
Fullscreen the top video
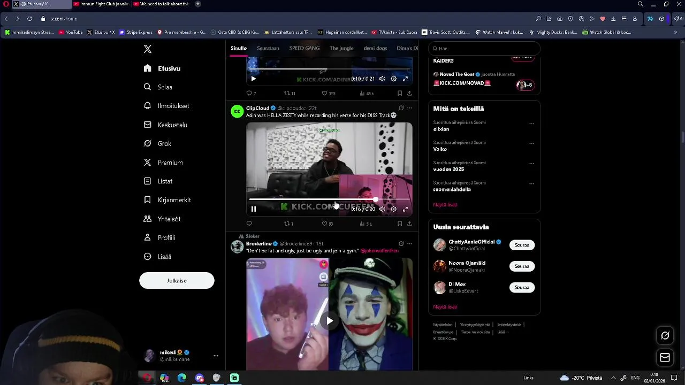[x=405, y=79]
